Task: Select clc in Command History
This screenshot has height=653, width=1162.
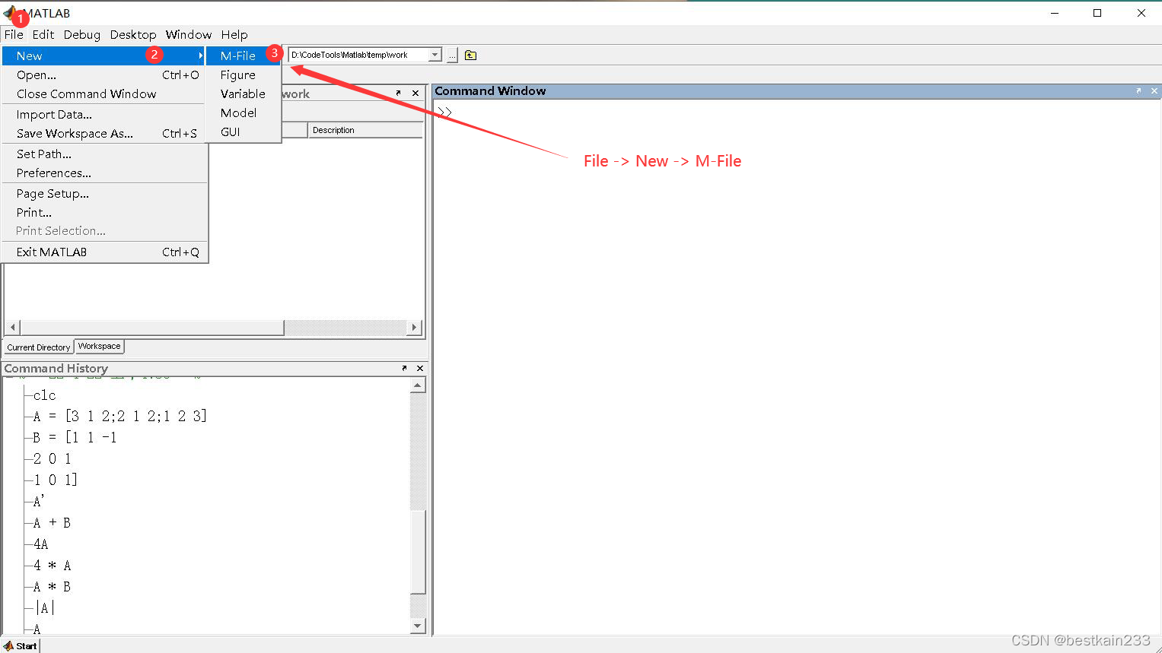Action: pyautogui.click(x=45, y=395)
